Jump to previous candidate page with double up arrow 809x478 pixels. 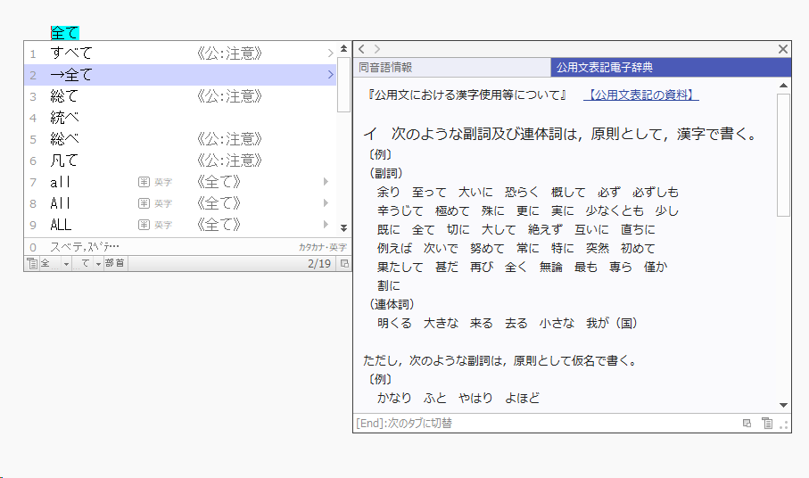(x=343, y=48)
